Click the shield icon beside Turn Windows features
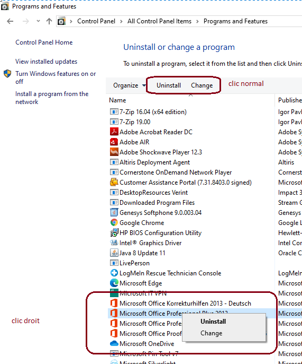 tap(7, 74)
